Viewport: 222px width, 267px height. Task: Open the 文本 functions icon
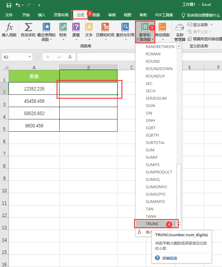(89, 27)
